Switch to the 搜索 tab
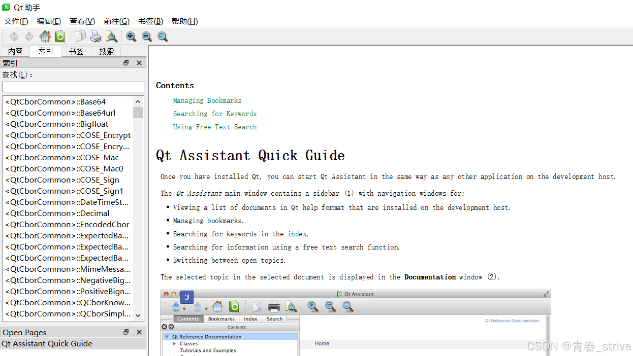The width and height of the screenshot is (633, 356). tap(107, 51)
